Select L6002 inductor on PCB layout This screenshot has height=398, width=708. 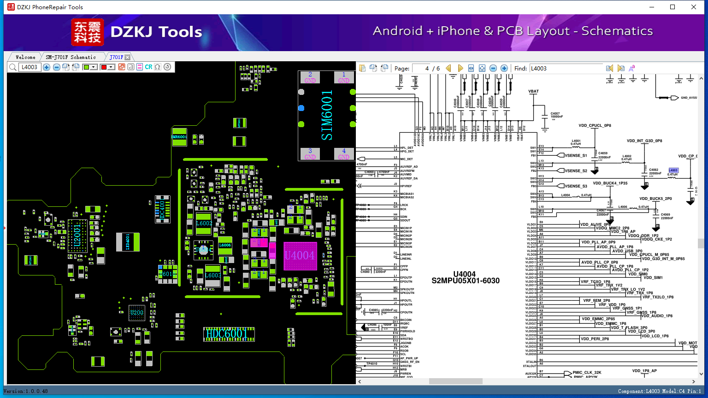coord(204,224)
